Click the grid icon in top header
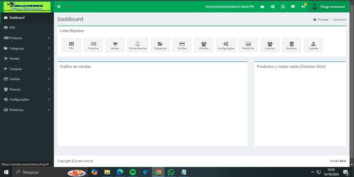354x177 pixels. click(x=293, y=7)
